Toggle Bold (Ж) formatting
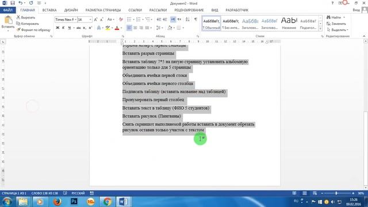Image resolution: width=368 pixels, height=207 pixels. [x=57, y=28]
